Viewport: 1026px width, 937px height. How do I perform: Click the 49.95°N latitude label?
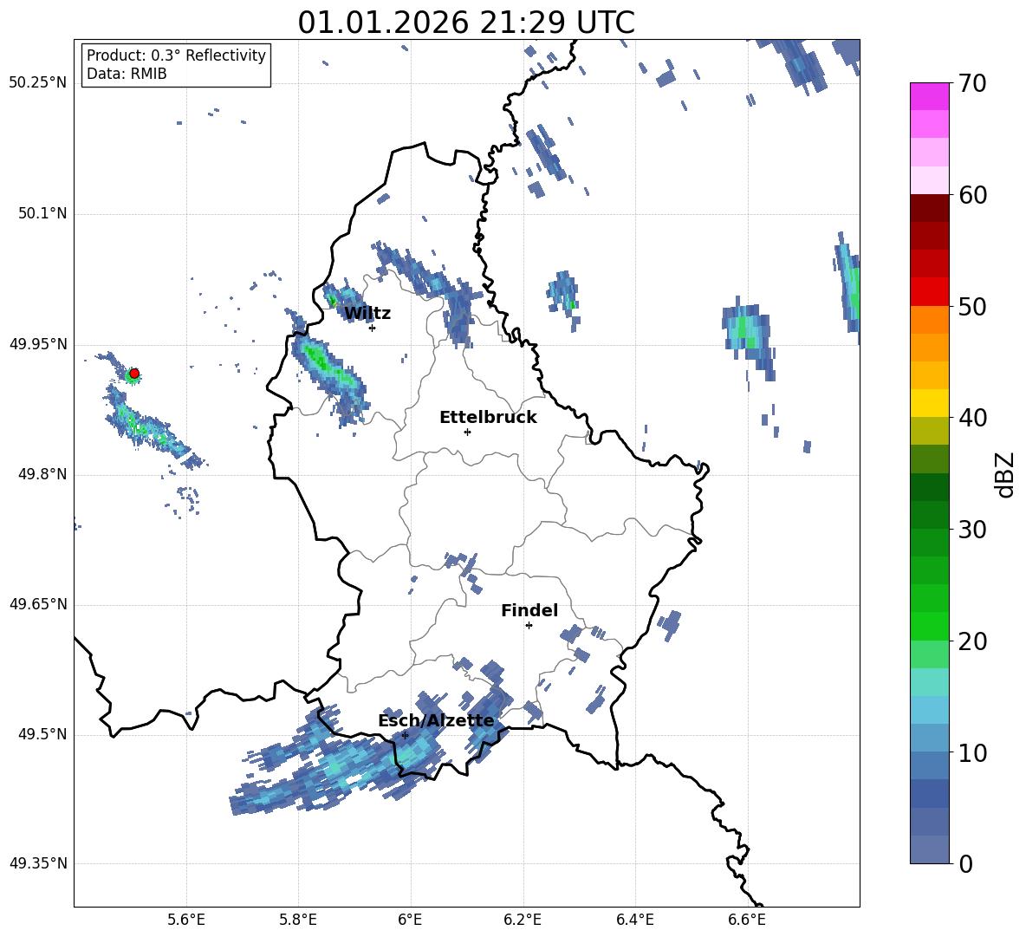(38, 344)
